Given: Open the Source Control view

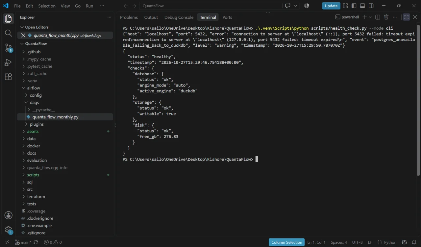Looking at the screenshot, I should (8, 48).
